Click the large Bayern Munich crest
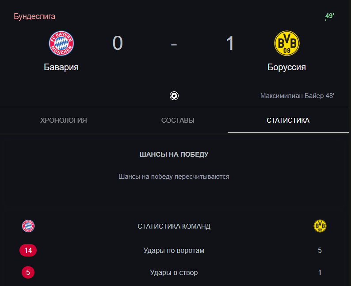The height and width of the screenshot is (286, 351). click(x=61, y=43)
